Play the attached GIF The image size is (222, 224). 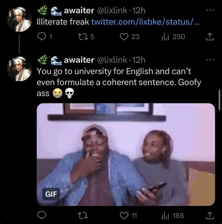126,154
